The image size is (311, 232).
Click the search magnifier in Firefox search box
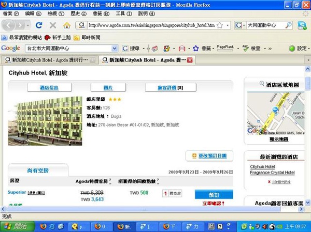[288, 25]
